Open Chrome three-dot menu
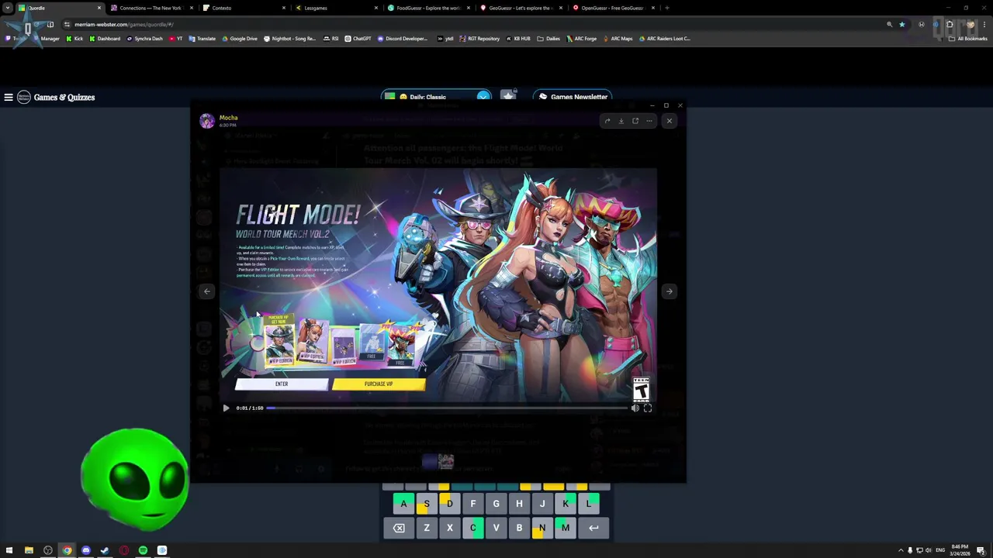The width and height of the screenshot is (993, 558). coord(983,24)
